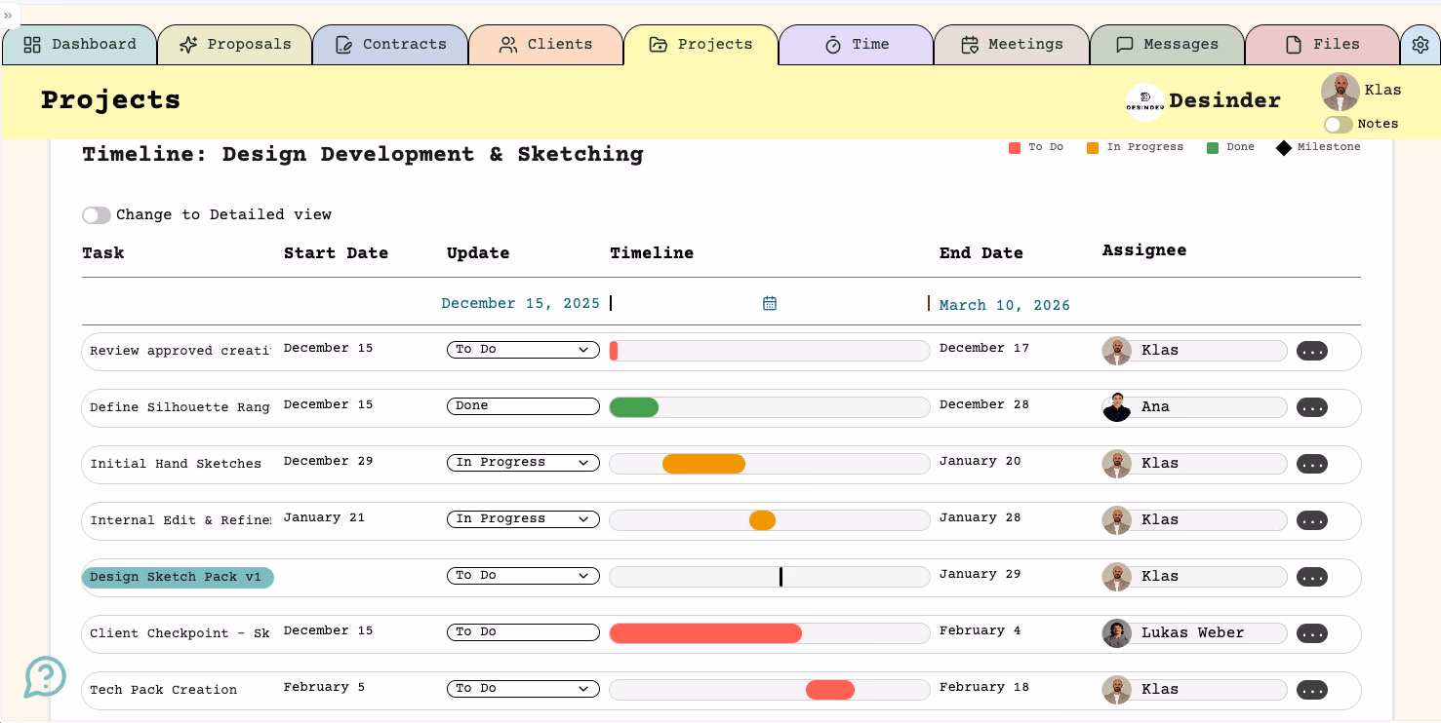Switch to the Proposals tab
Screen dimensions: 1441x723
coord(234,45)
